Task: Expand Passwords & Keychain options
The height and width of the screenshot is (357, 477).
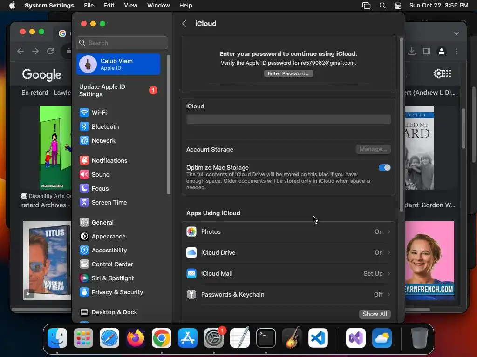Action: pyautogui.click(x=288, y=294)
